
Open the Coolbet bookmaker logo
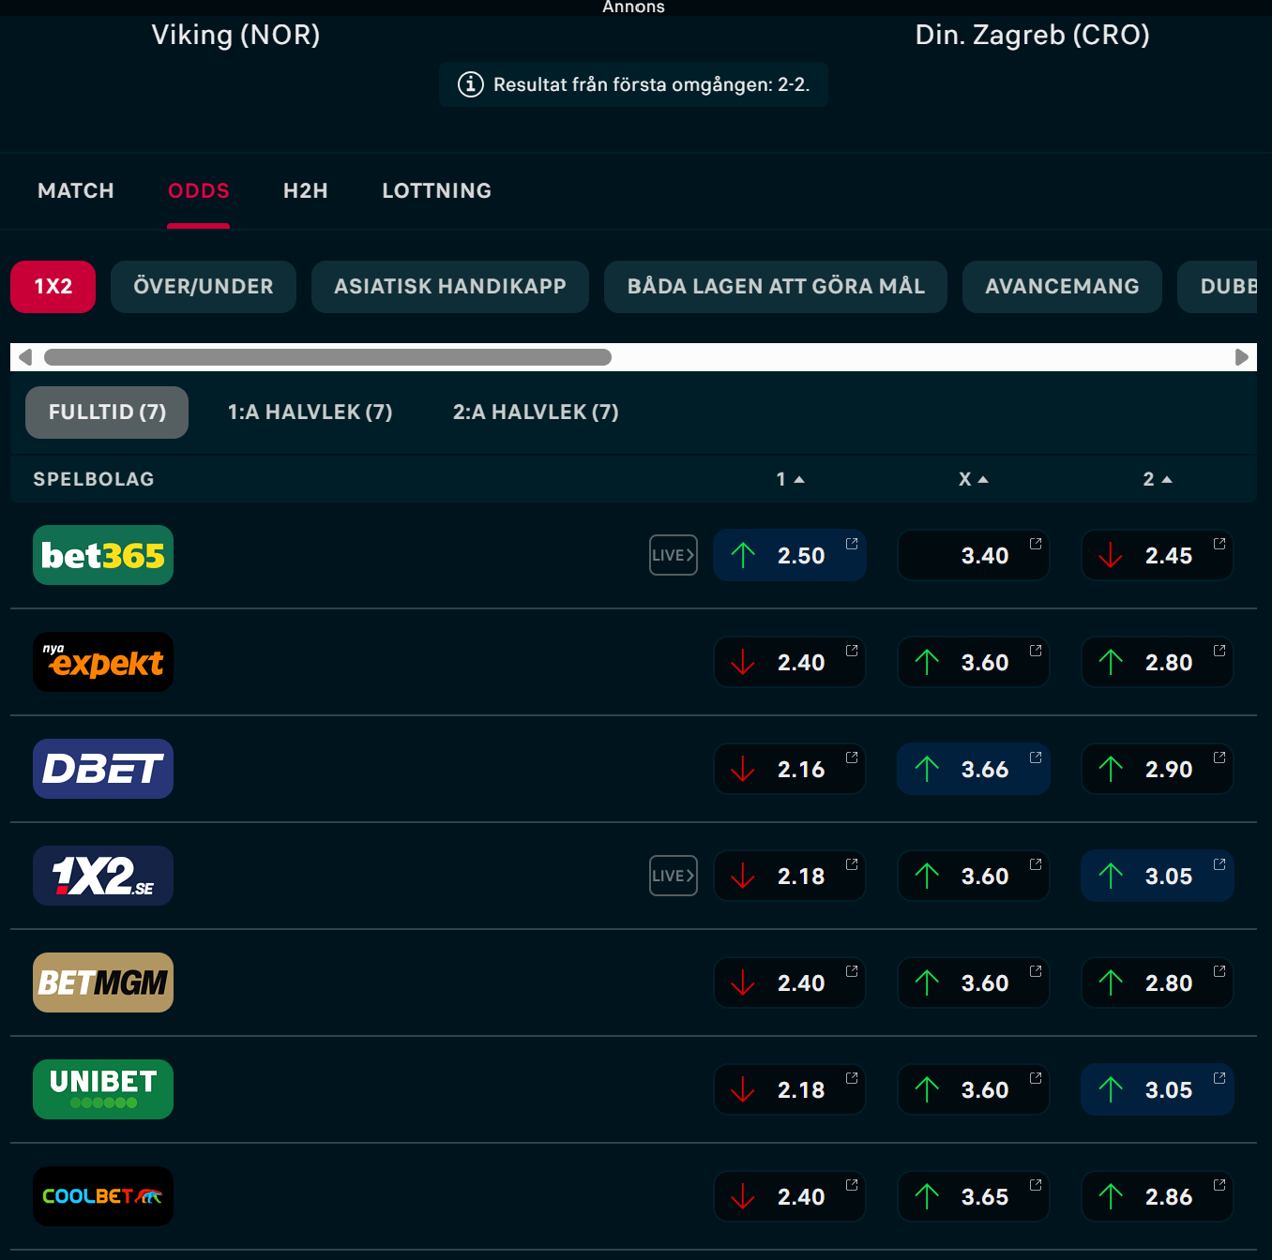tap(103, 1196)
